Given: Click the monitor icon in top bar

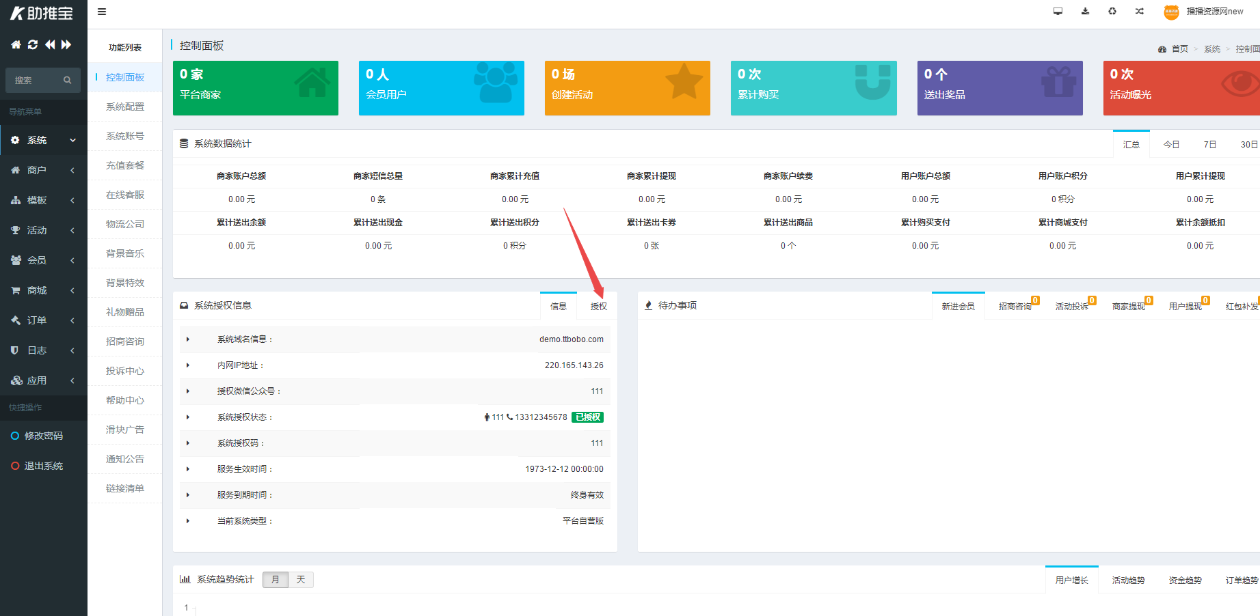Looking at the screenshot, I should point(1058,11).
